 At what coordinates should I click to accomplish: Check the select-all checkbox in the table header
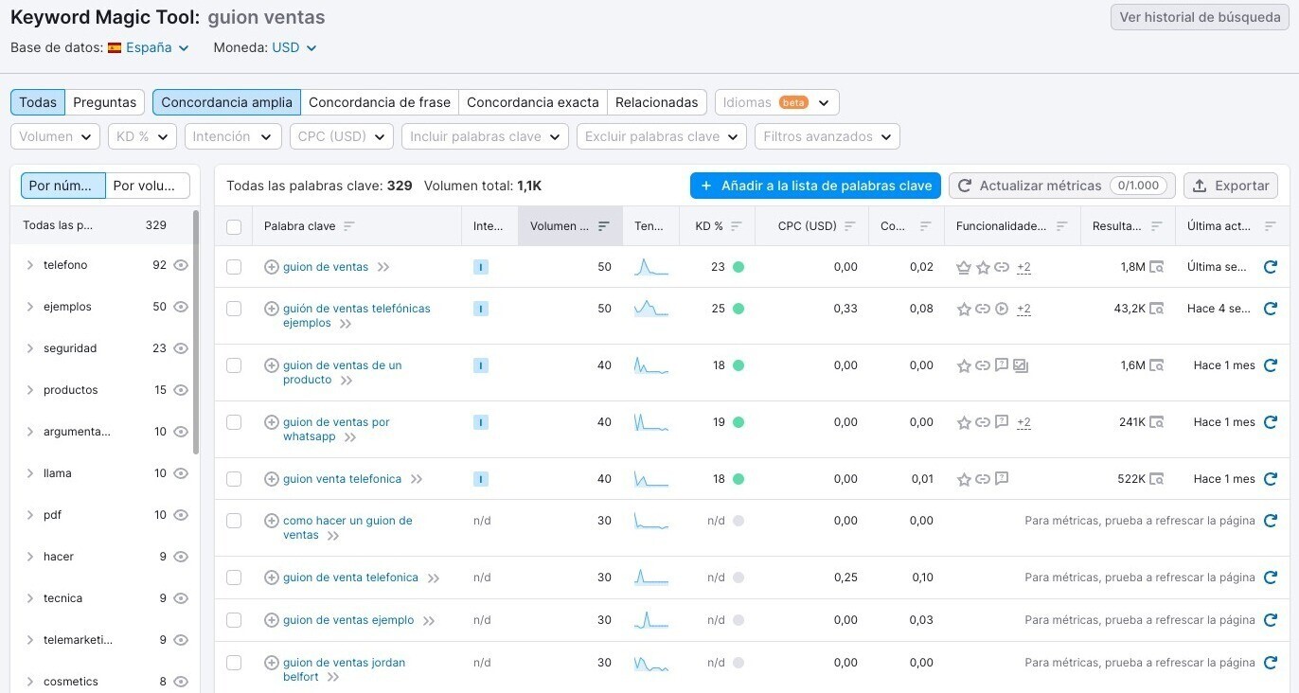[234, 226]
